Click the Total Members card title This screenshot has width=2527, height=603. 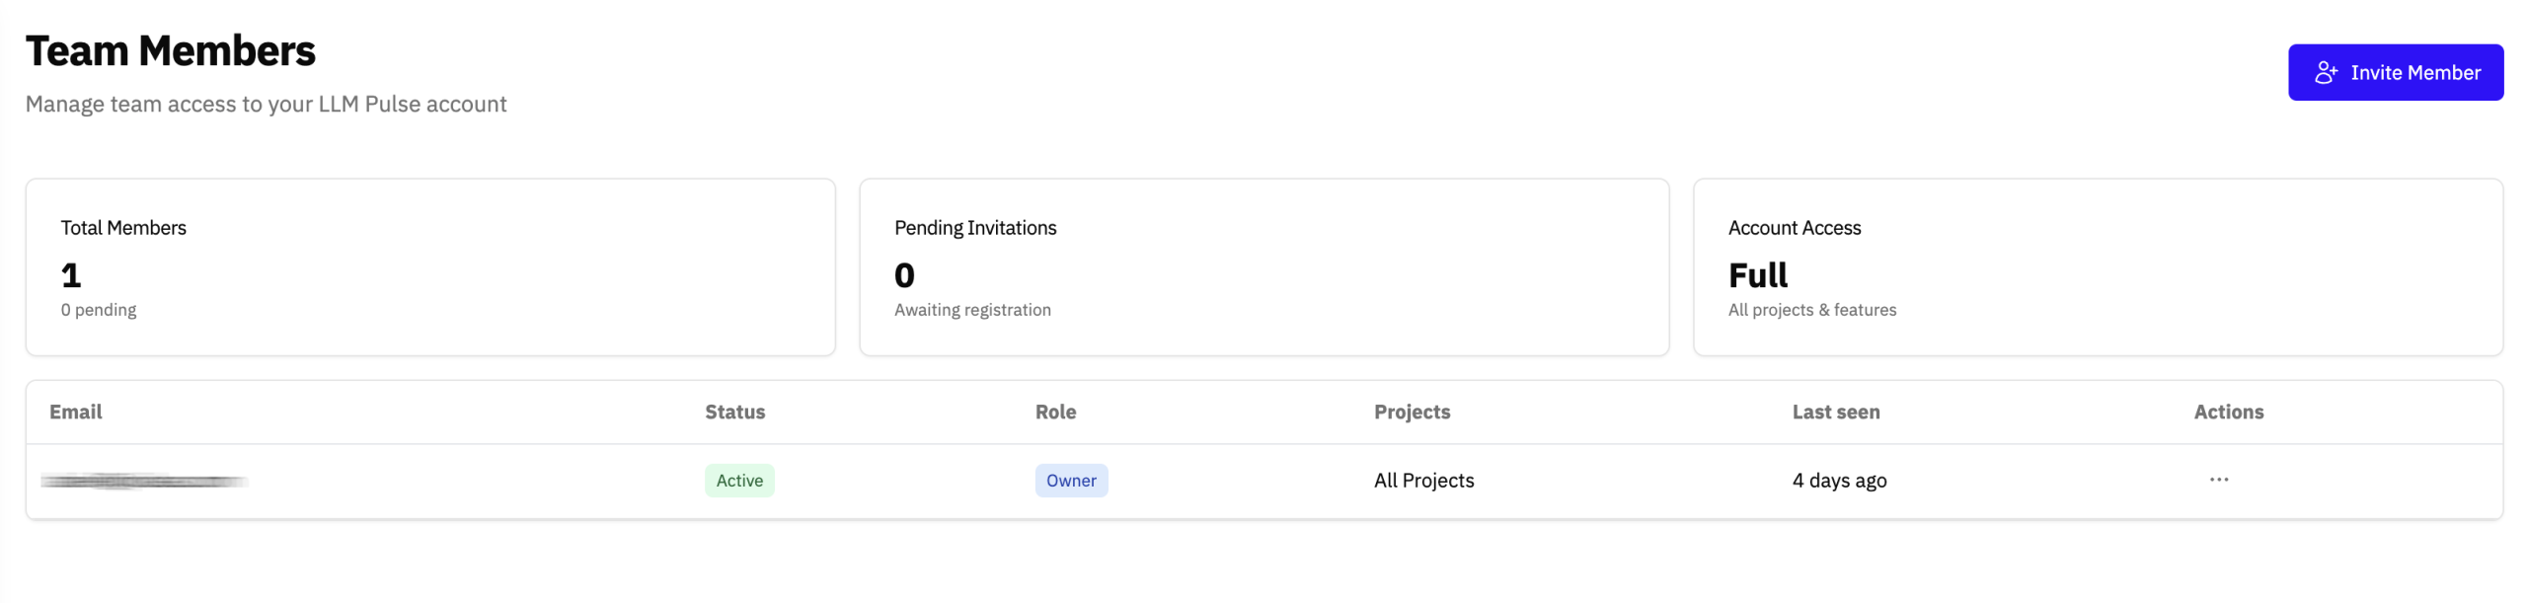pyautogui.click(x=123, y=228)
